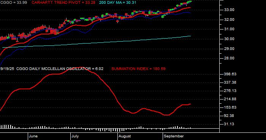
Task: Jump to the June timeline marker
Action: point(33,136)
